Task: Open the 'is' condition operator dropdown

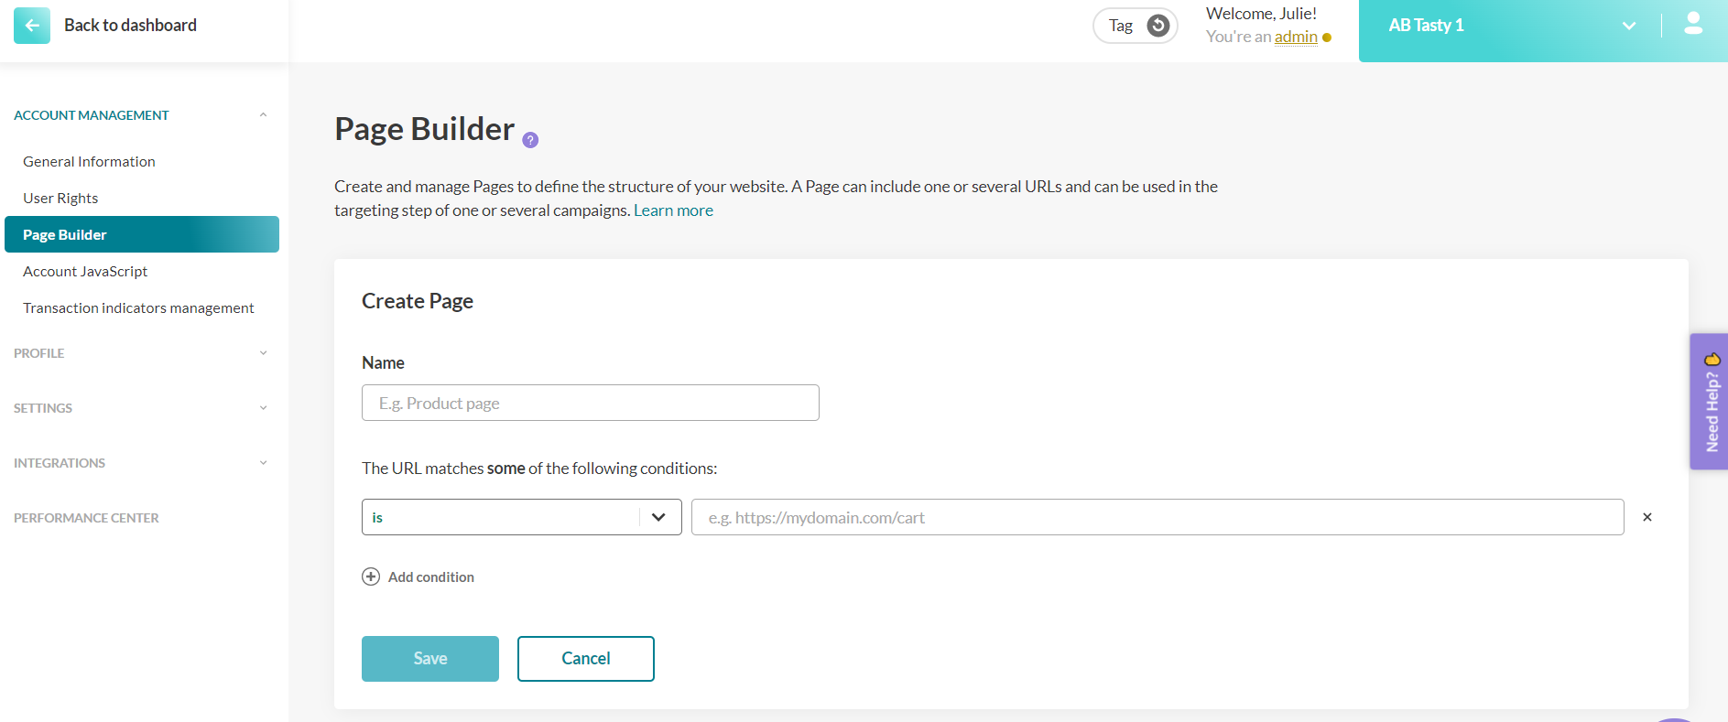Action: click(522, 517)
